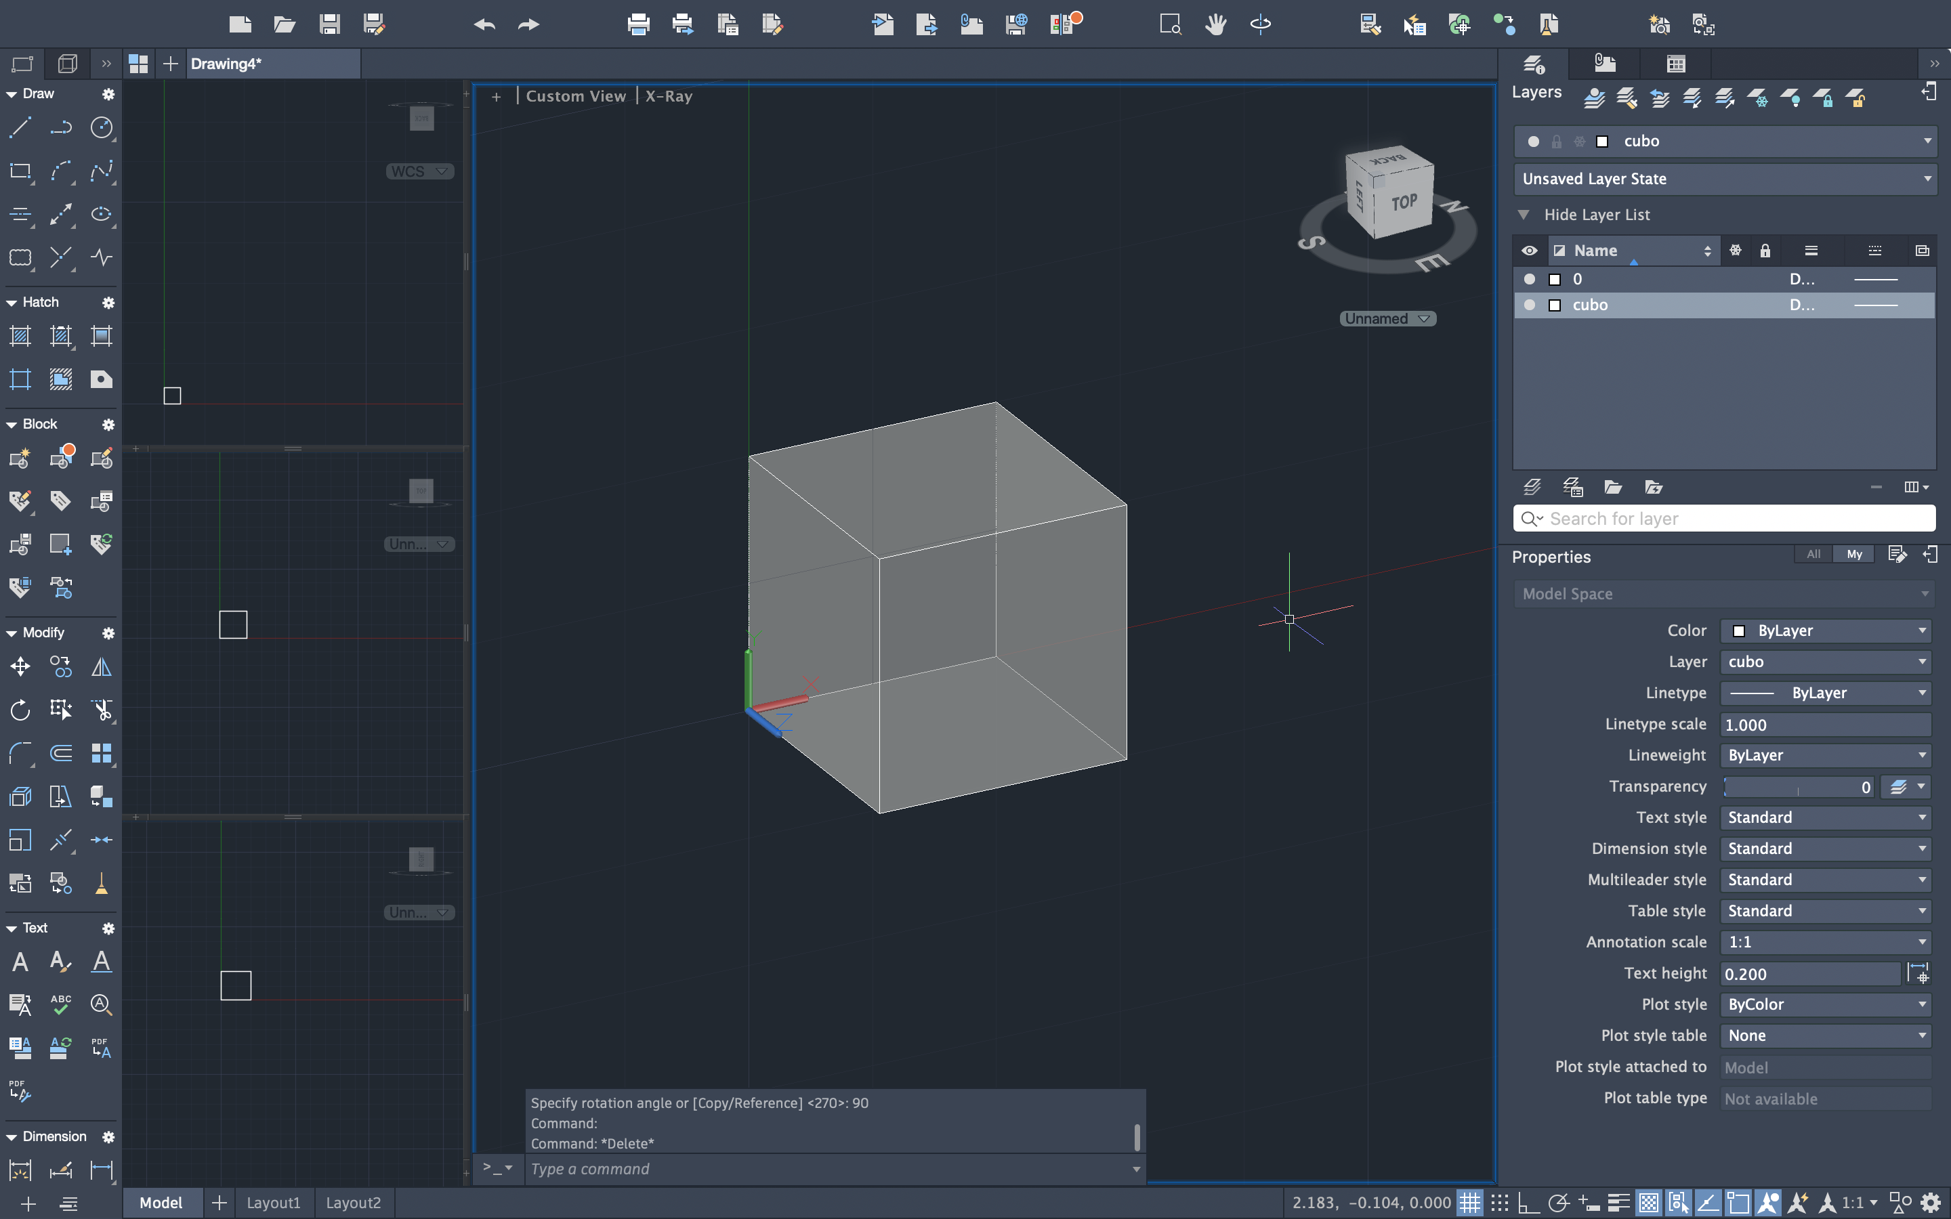The image size is (1951, 1219).
Task: Select the Hatch tool icon
Action: pos(20,336)
